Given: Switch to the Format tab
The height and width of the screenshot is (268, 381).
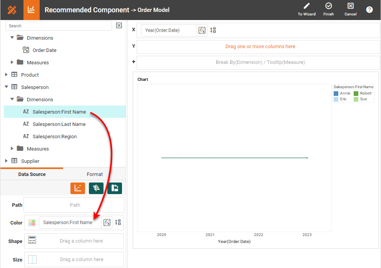Looking at the screenshot, I should 95,174.
